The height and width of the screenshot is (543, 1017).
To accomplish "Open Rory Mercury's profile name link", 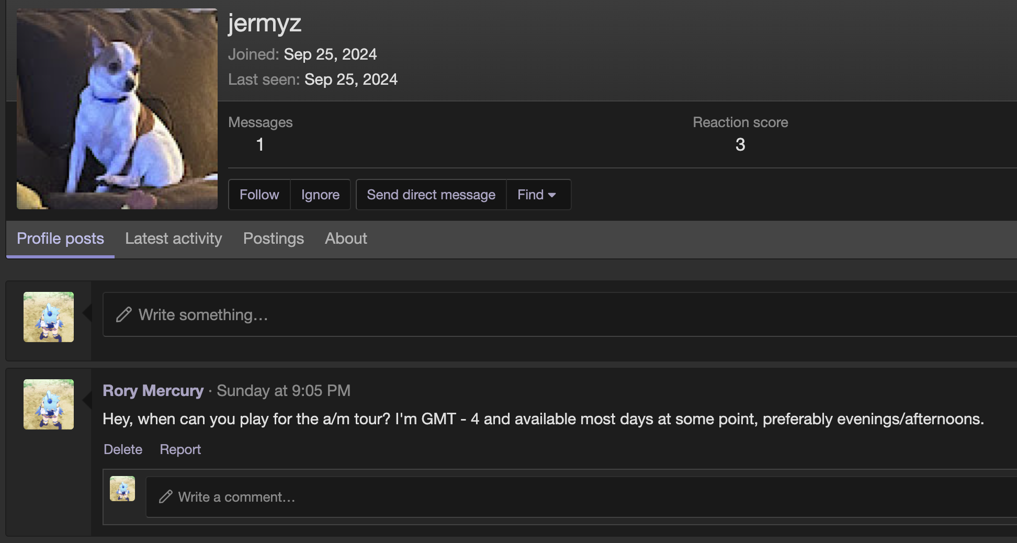I will tap(153, 391).
